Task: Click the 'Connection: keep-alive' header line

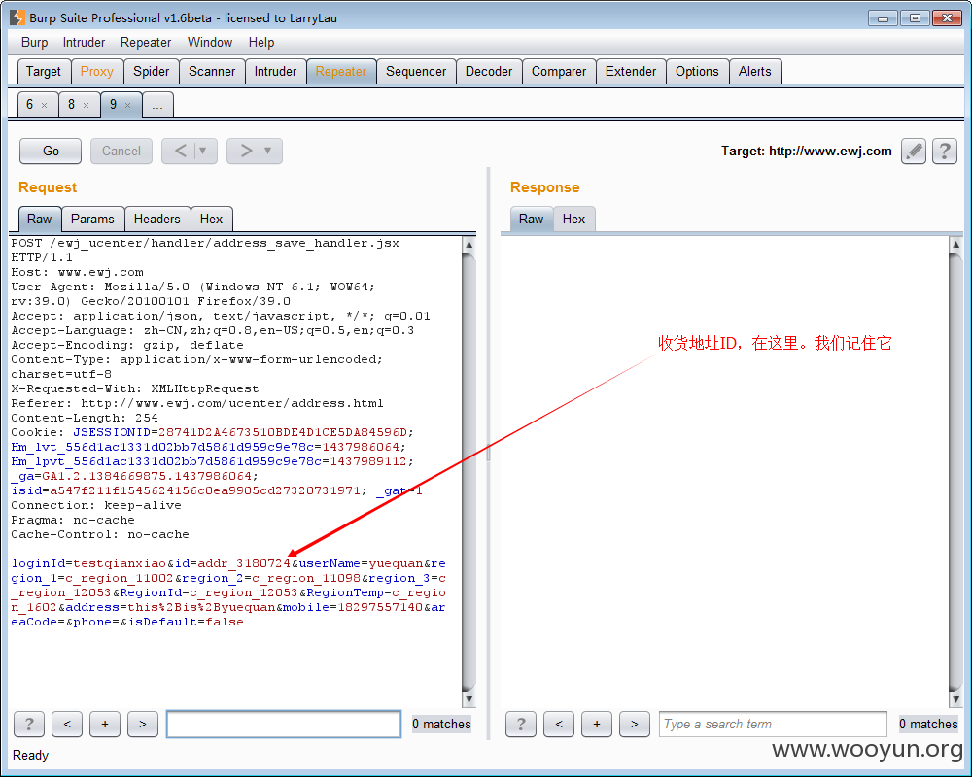Action: pos(96,505)
